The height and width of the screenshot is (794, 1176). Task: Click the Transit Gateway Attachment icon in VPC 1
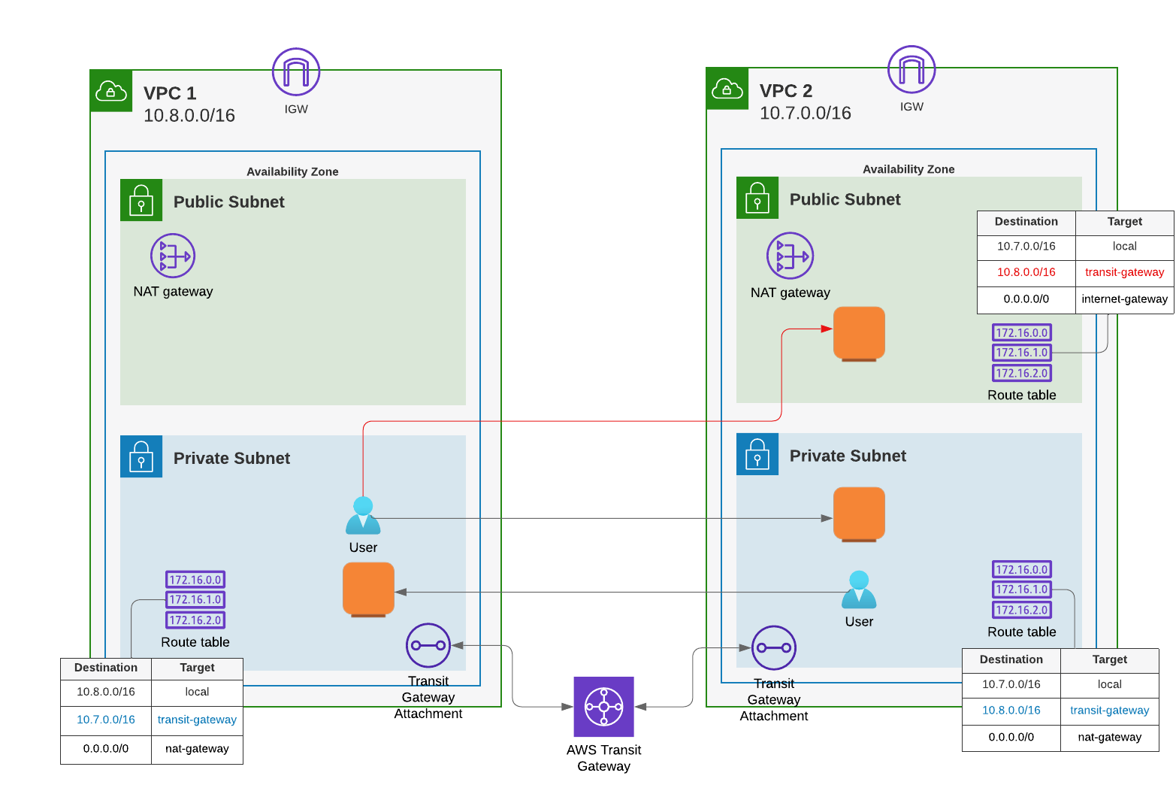click(428, 645)
